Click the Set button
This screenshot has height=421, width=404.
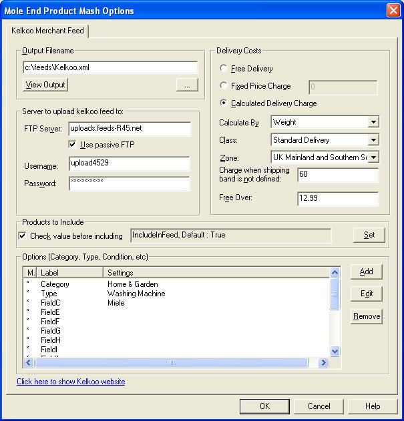point(369,235)
